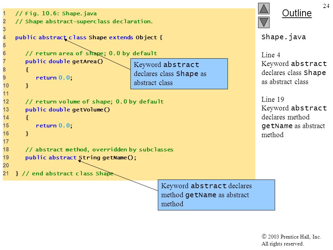Click the 'public double getArea()' line
The height and width of the screenshot is (250, 333).
pyautogui.click(x=64, y=61)
